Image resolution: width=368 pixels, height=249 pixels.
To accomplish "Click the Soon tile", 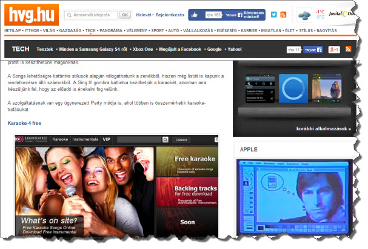I will pyautogui.click(x=187, y=222).
